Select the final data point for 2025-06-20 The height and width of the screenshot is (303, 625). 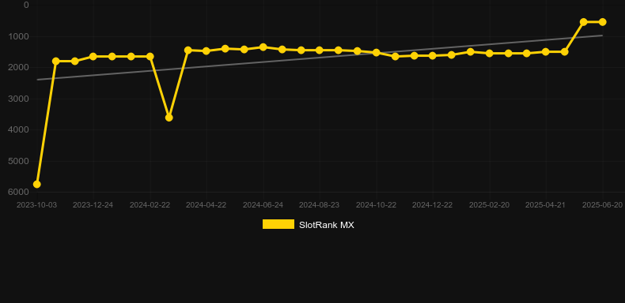(603, 22)
